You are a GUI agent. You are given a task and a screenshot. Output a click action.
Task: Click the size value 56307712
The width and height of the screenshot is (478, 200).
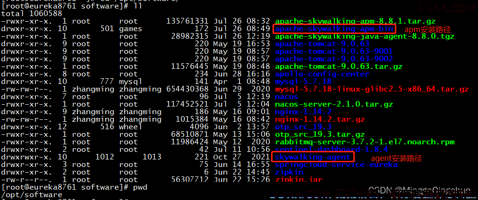(x=189, y=180)
